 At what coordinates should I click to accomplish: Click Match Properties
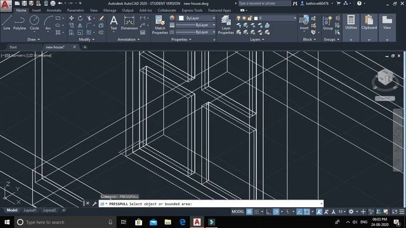tap(160, 25)
